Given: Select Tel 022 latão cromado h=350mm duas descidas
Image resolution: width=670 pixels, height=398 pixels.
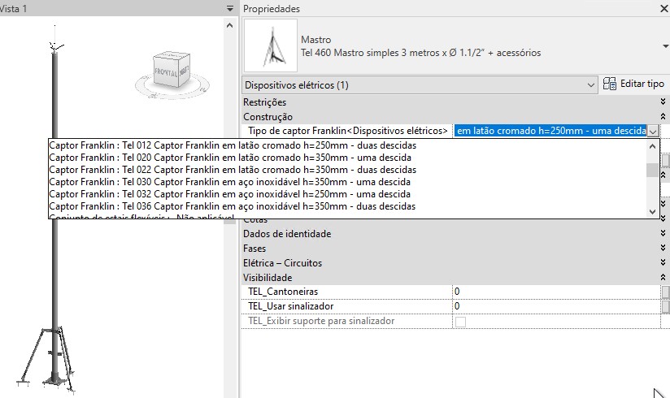Looking at the screenshot, I should pyautogui.click(x=233, y=170).
